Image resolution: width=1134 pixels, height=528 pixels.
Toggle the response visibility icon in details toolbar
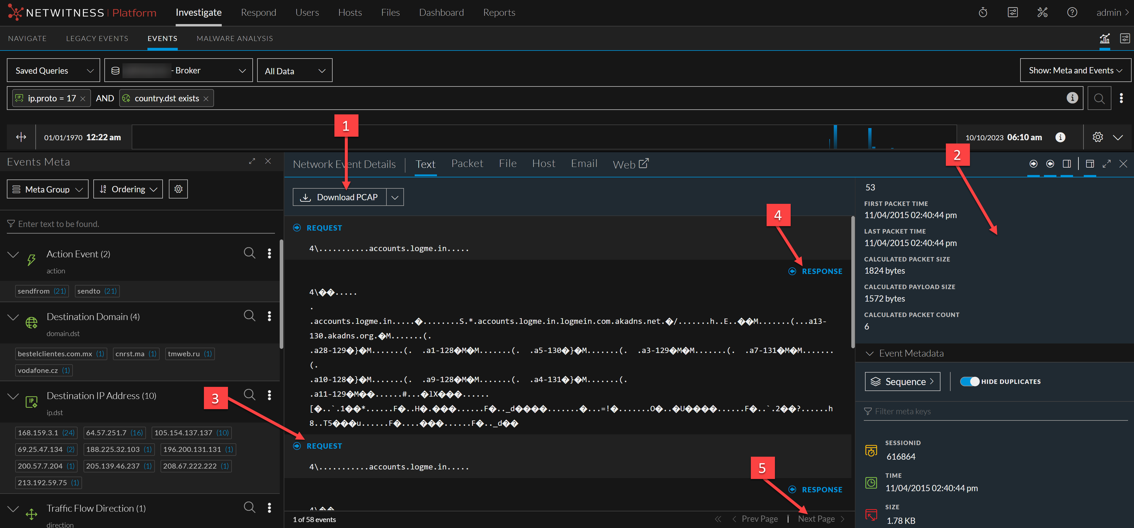point(1050,164)
